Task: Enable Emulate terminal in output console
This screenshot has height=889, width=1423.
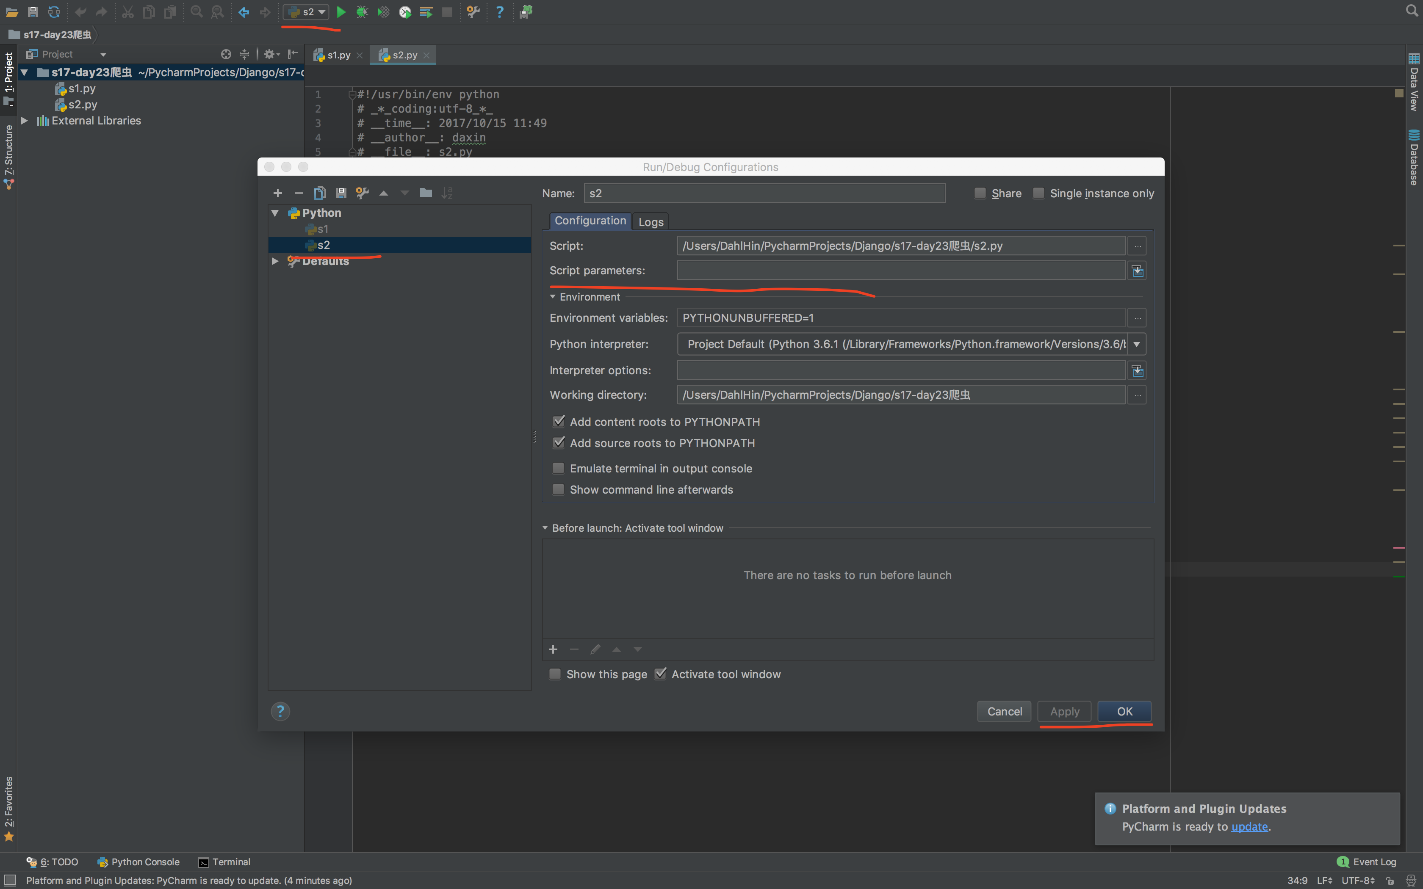Action: coord(558,469)
